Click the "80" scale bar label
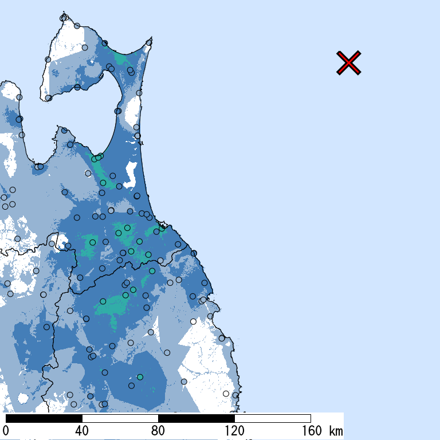440x440 pixels. point(158,431)
